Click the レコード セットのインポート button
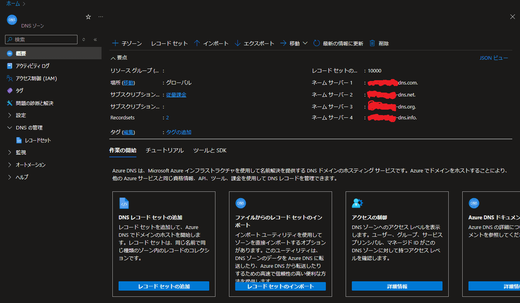This screenshot has height=303, width=520. pos(281,286)
